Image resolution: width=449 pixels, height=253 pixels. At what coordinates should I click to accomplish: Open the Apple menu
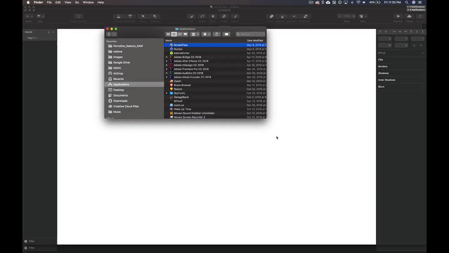pyautogui.click(x=28, y=2)
